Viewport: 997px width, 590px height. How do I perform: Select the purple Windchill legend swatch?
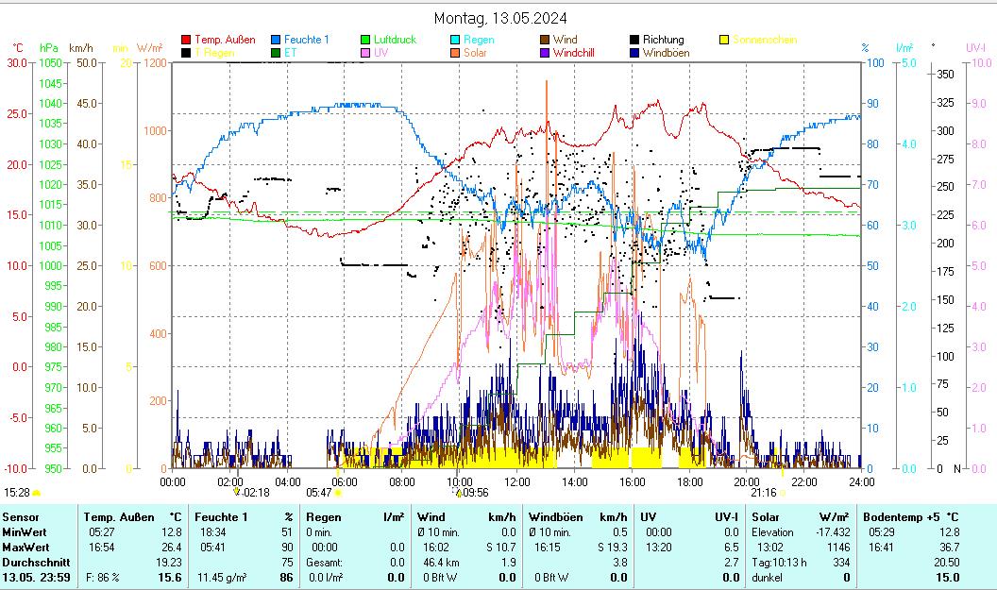pyautogui.click(x=545, y=53)
